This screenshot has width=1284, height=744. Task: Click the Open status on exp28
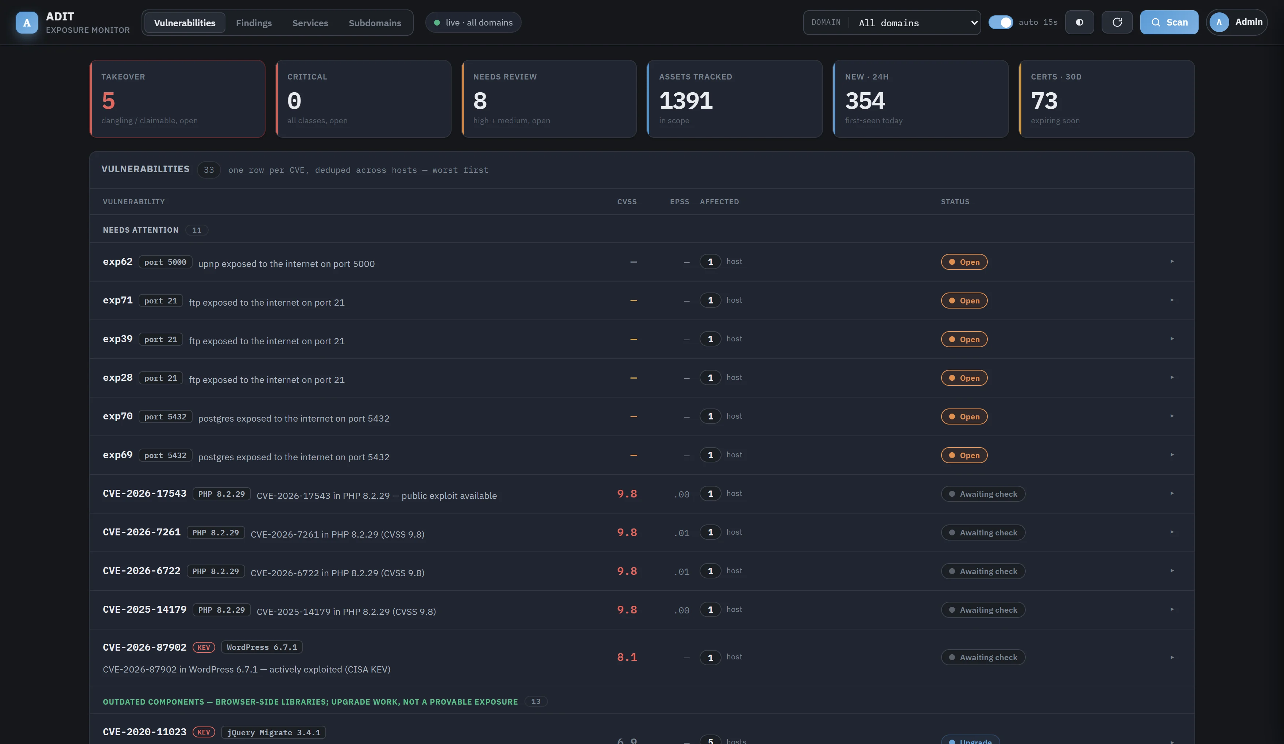click(964, 378)
